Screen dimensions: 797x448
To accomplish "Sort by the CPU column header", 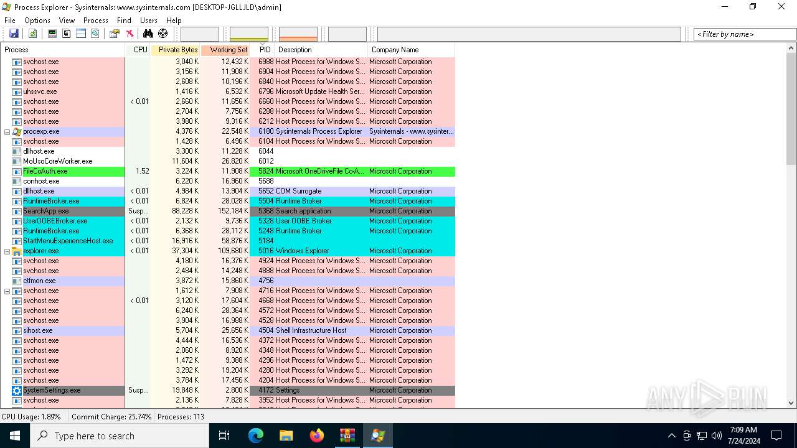I will (138, 50).
